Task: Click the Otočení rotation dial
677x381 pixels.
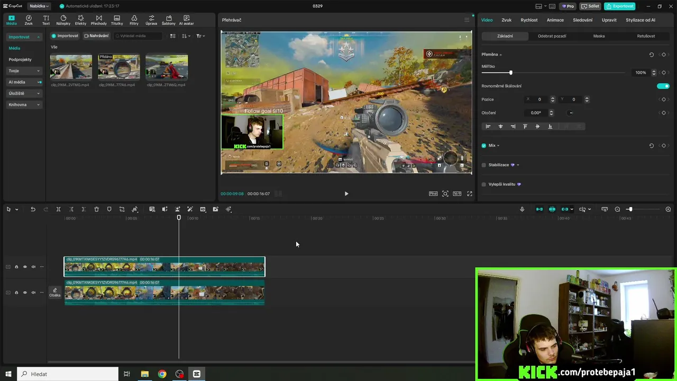Action: [x=571, y=113]
